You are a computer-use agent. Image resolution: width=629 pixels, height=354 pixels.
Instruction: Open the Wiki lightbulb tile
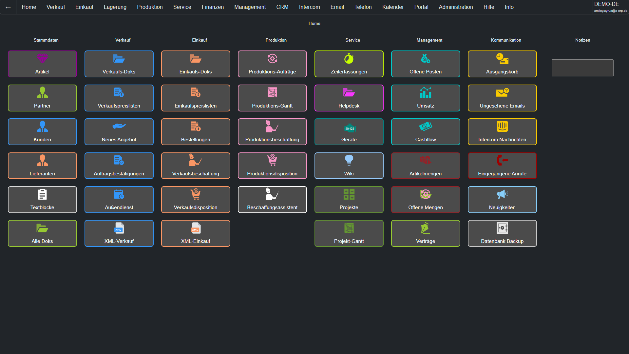[349, 166]
